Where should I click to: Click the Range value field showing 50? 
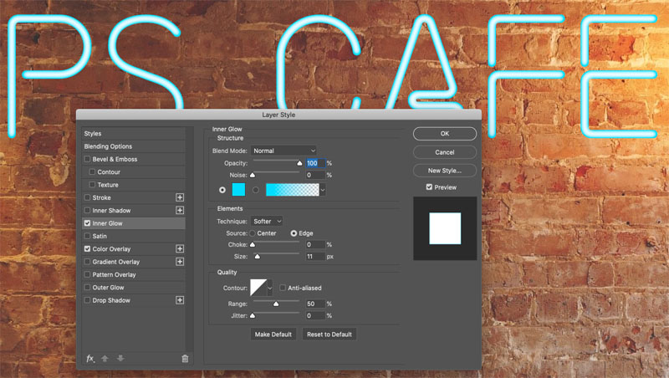[x=315, y=304]
